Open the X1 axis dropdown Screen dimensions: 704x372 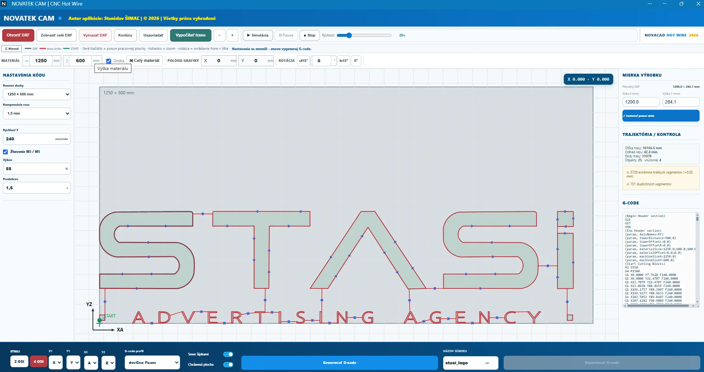pos(56,363)
